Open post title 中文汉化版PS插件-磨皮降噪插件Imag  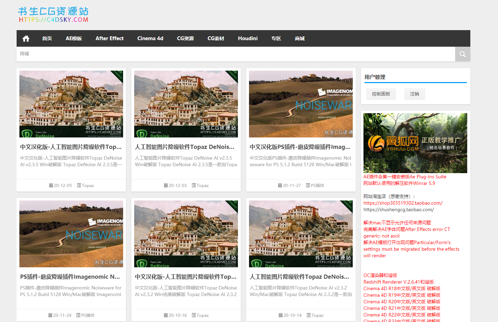coord(300,147)
